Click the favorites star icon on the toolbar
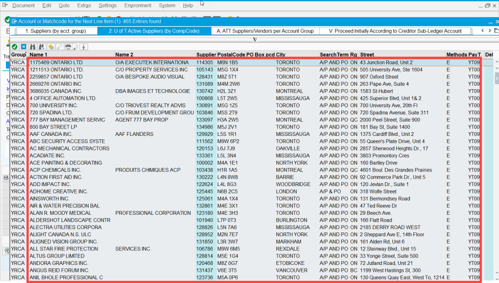The width and height of the screenshot is (499, 283). click(50, 46)
